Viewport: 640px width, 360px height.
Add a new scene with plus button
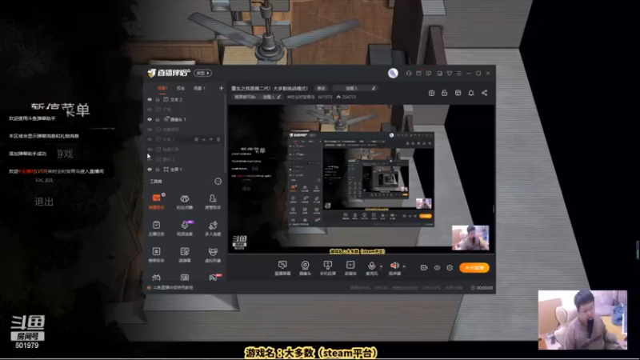(221, 88)
